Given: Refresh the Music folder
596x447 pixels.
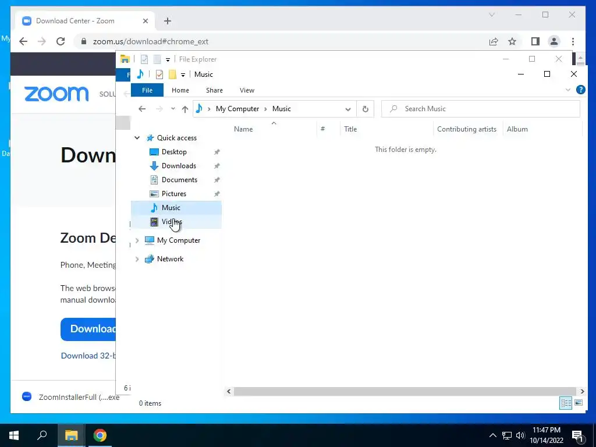Looking at the screenshot, I should (366, 109).
